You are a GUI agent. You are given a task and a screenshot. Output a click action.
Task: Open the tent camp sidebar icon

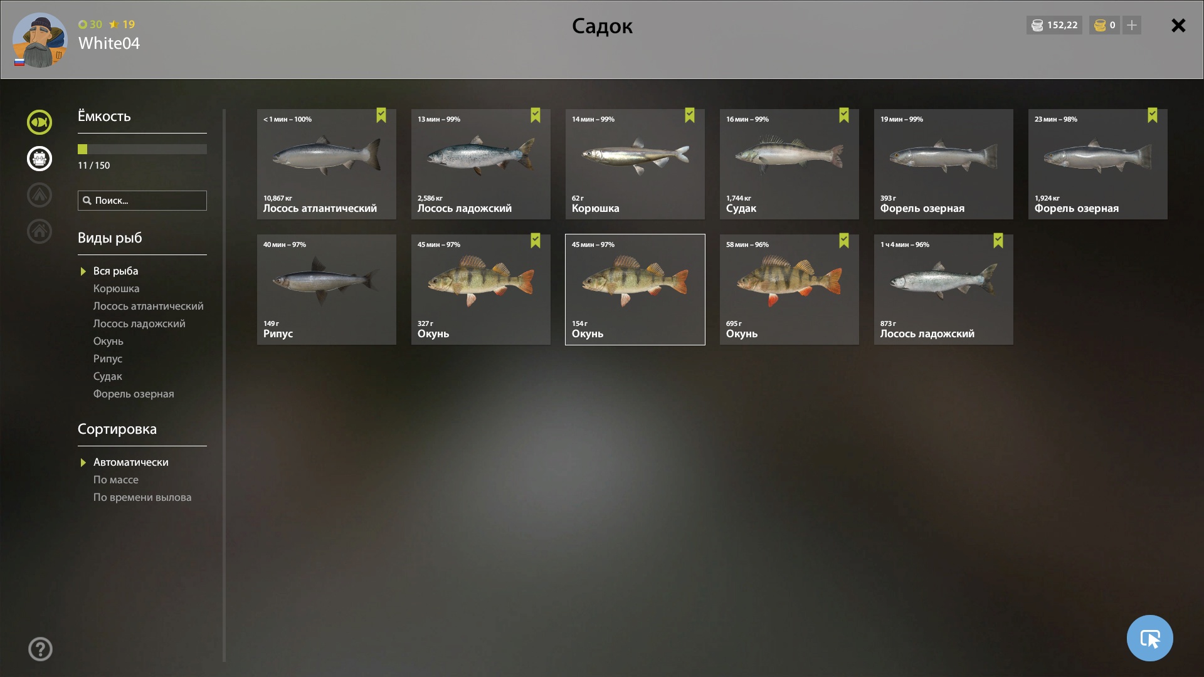click(x=40, y=195)
